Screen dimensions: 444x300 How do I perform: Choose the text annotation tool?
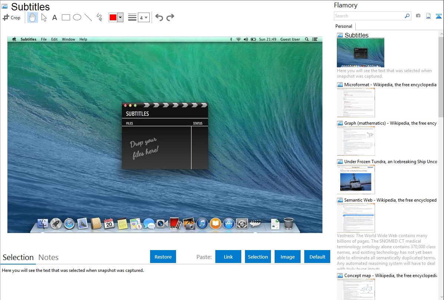[x=54, y=17]
